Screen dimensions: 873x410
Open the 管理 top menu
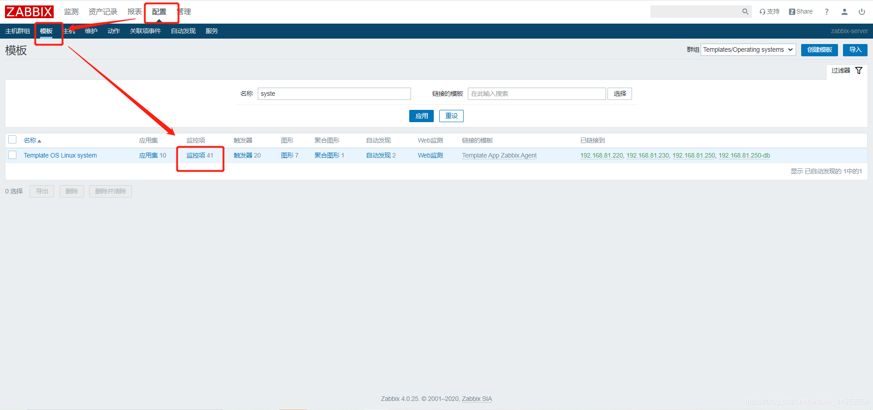(x=184, y=12)
